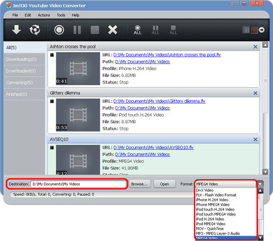273x241 pixels.
Task: Click the New Download arrow icon
Action: pyautogui.click(x=16, y=29)
